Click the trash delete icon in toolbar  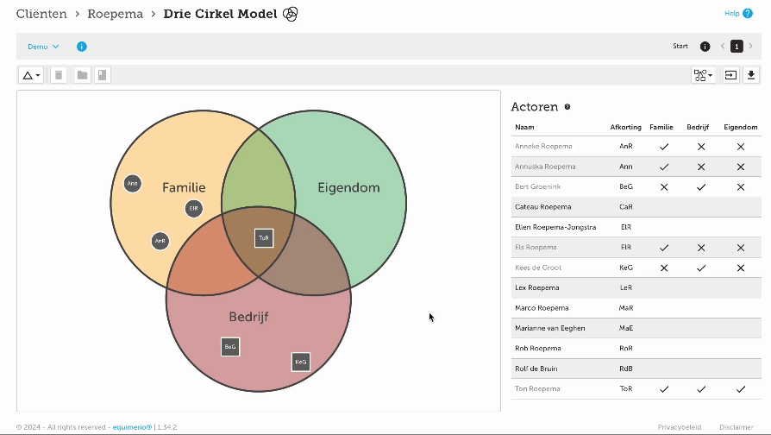click(59, 75)
